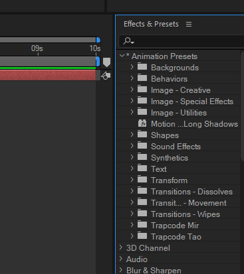
Task: Select the Image - Creative folder icon
Action: click(x=142, y=89)
